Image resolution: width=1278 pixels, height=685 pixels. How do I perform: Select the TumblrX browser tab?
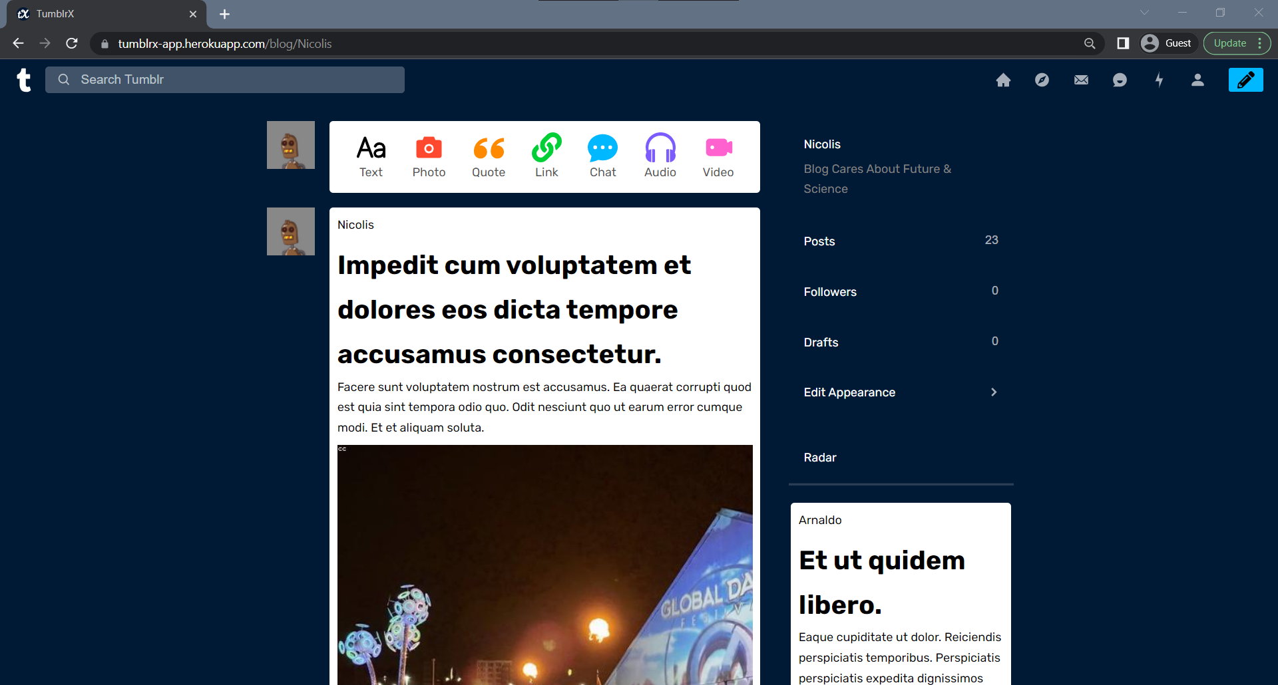coord(106,14)
